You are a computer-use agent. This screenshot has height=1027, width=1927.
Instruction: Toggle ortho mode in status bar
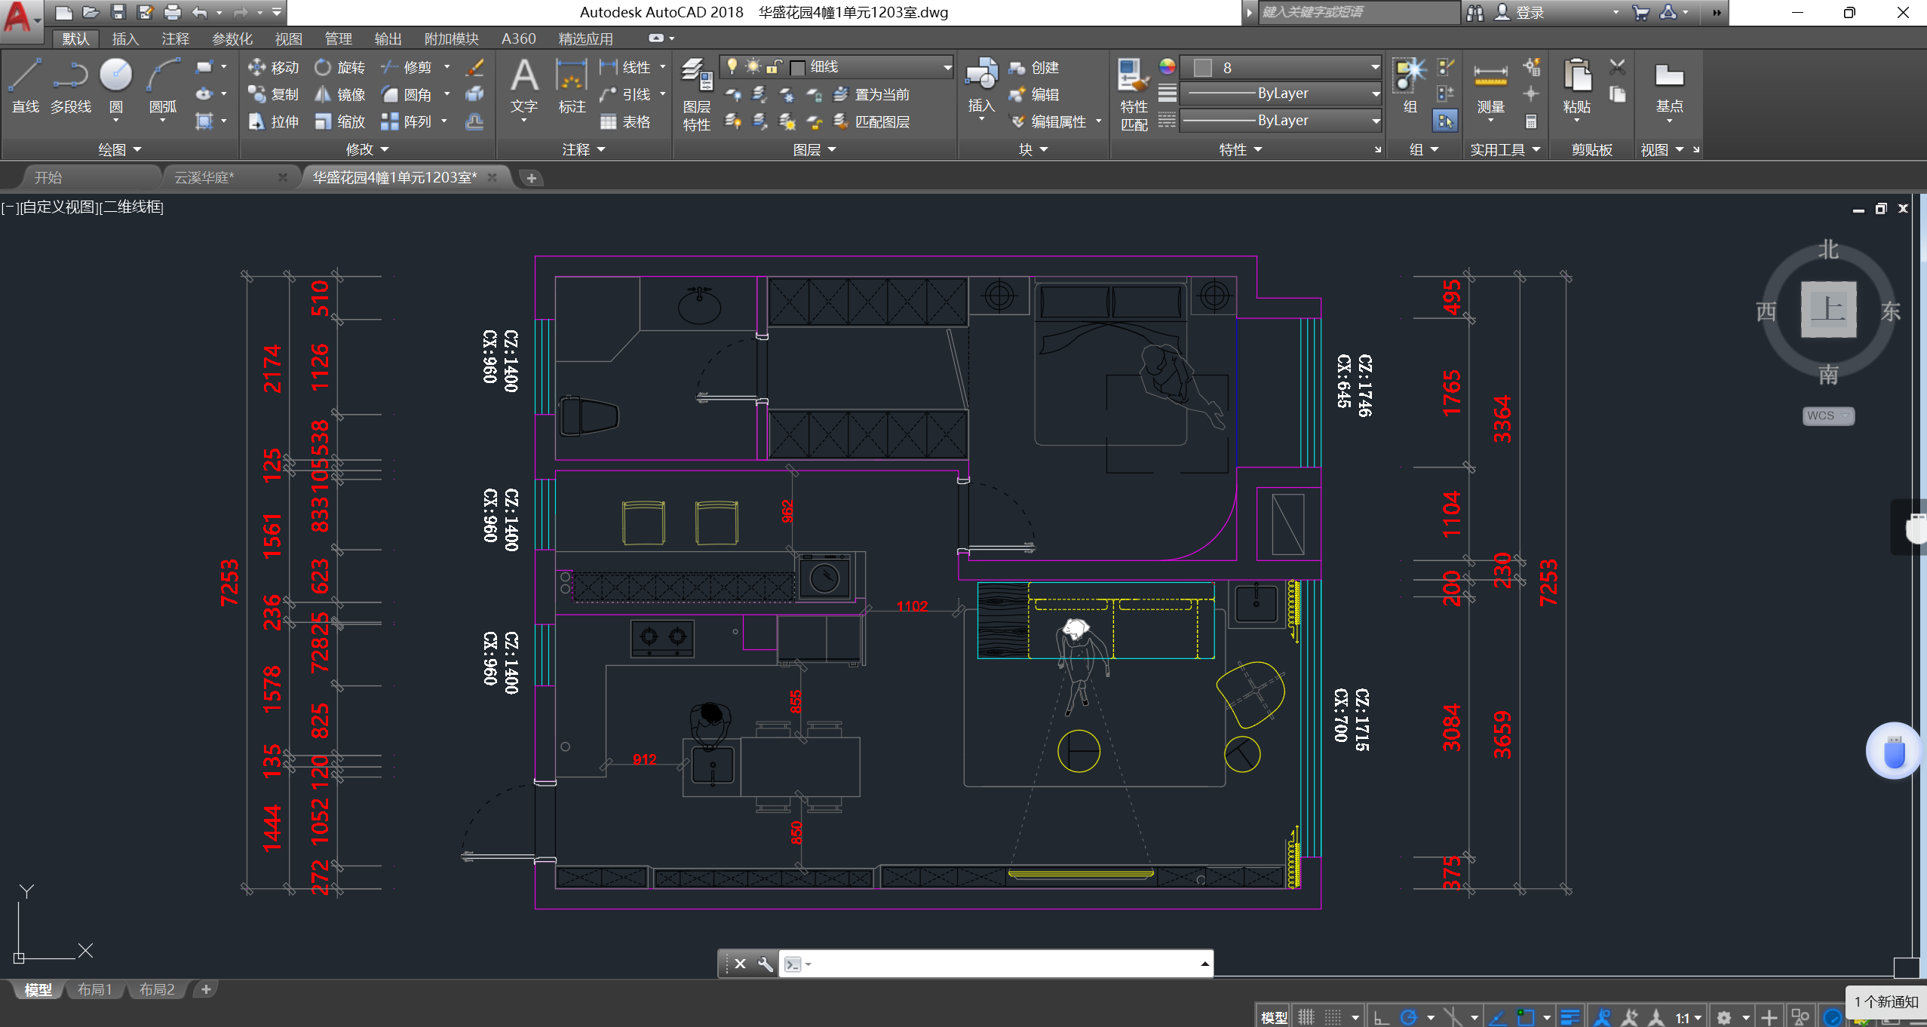coord(1381,1017)
